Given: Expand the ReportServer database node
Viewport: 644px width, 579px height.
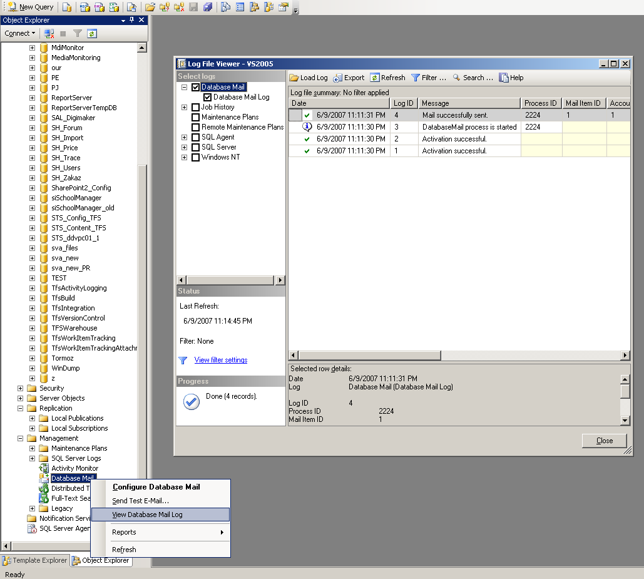Looking at the screenshot, I should (32, 98).
